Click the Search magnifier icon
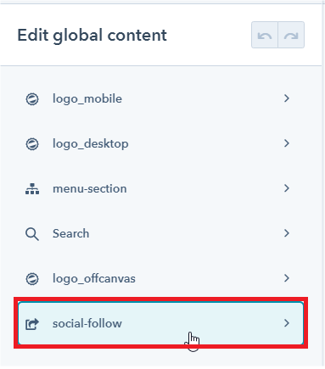 (x=32, y=234)
